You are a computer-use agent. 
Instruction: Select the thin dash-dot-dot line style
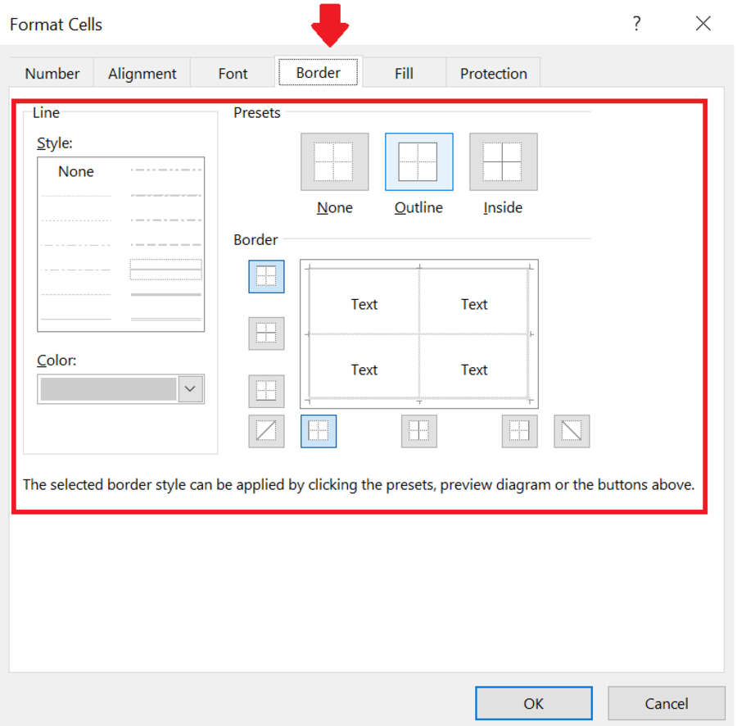pyautogui.click(x=76, y=245)
